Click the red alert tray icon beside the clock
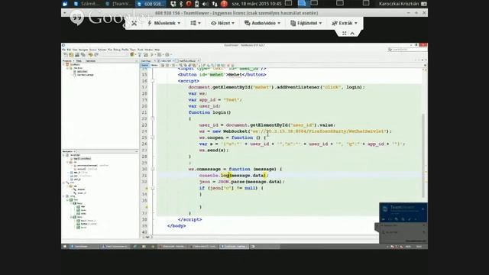489x275 pixels. pyautogui.click(x=224, y=4)
